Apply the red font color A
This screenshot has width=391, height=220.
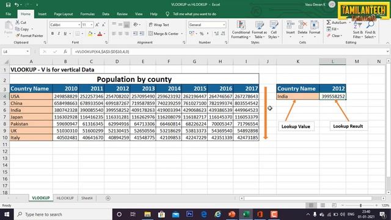[100, 34]
